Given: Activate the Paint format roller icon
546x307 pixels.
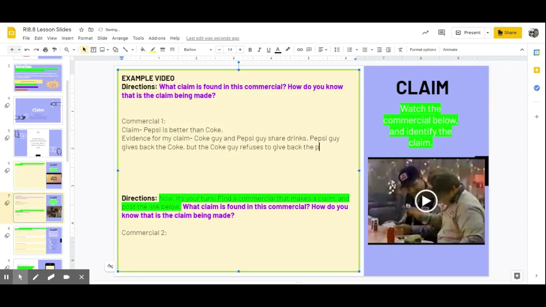Looking at the screenshot, I should point(55,50).
